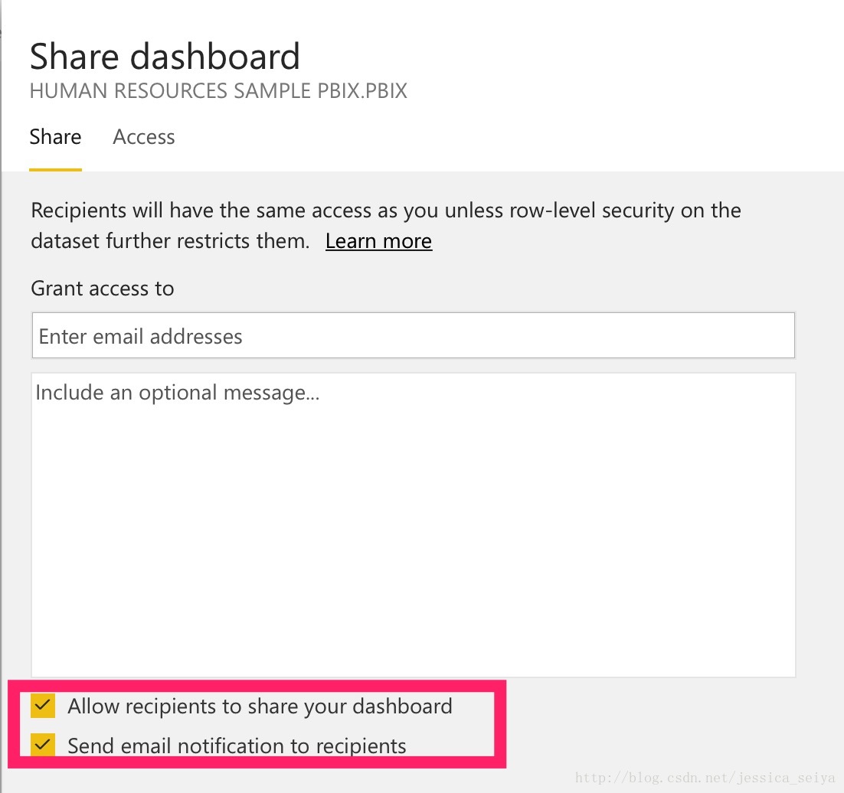Click the HUMAN RESOURCES SAMPLE PBIX.PBIX subtitle

[x=218, y=91]
